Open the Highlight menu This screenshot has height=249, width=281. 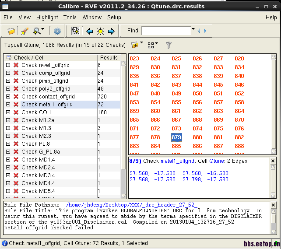pyautogui.click(x=47, y=18)
